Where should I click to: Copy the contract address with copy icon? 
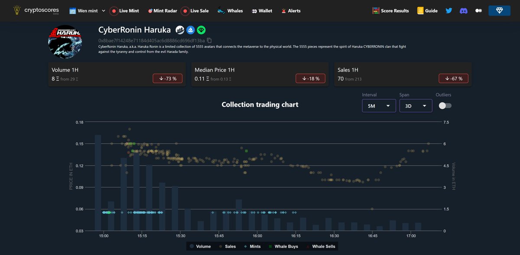[209, 40]
